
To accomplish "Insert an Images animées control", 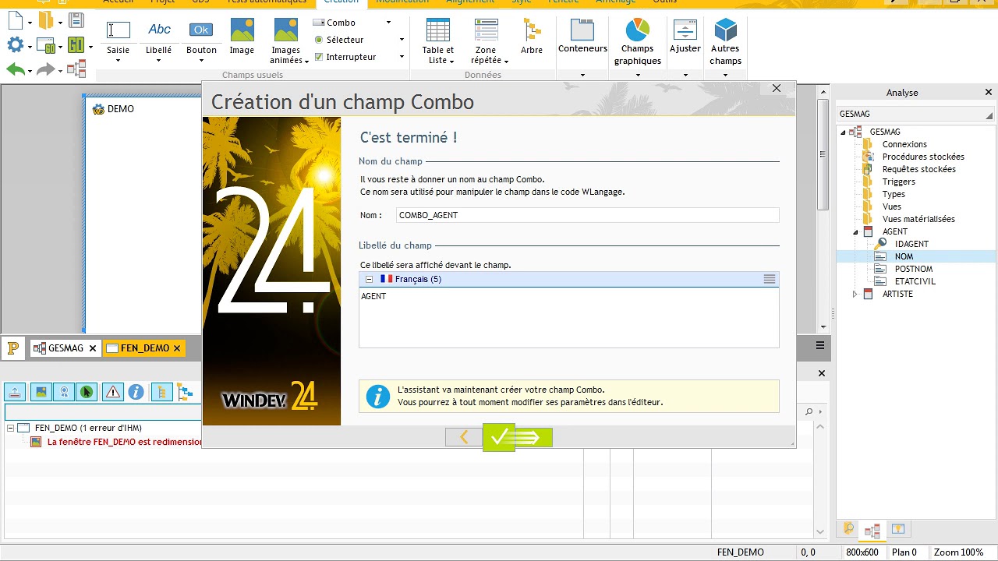I will coord(285,41).
